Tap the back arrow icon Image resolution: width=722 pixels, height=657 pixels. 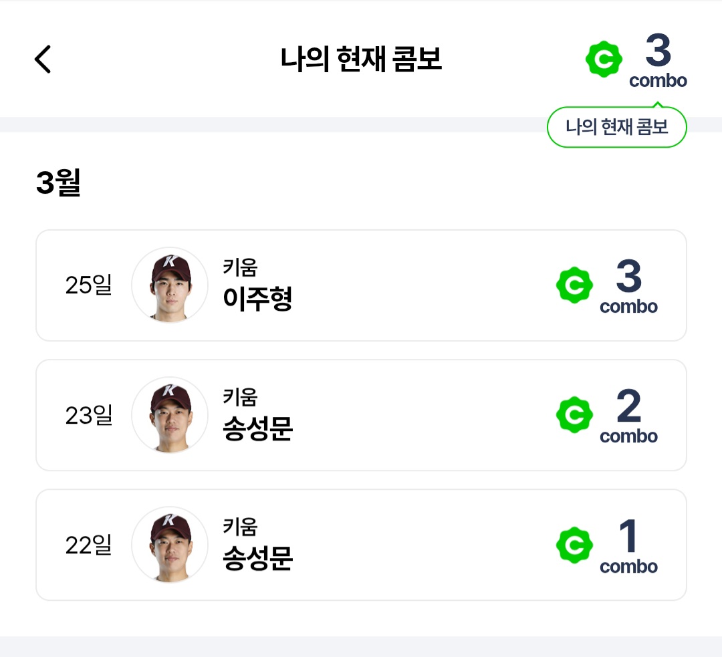[x=43, y=59]
